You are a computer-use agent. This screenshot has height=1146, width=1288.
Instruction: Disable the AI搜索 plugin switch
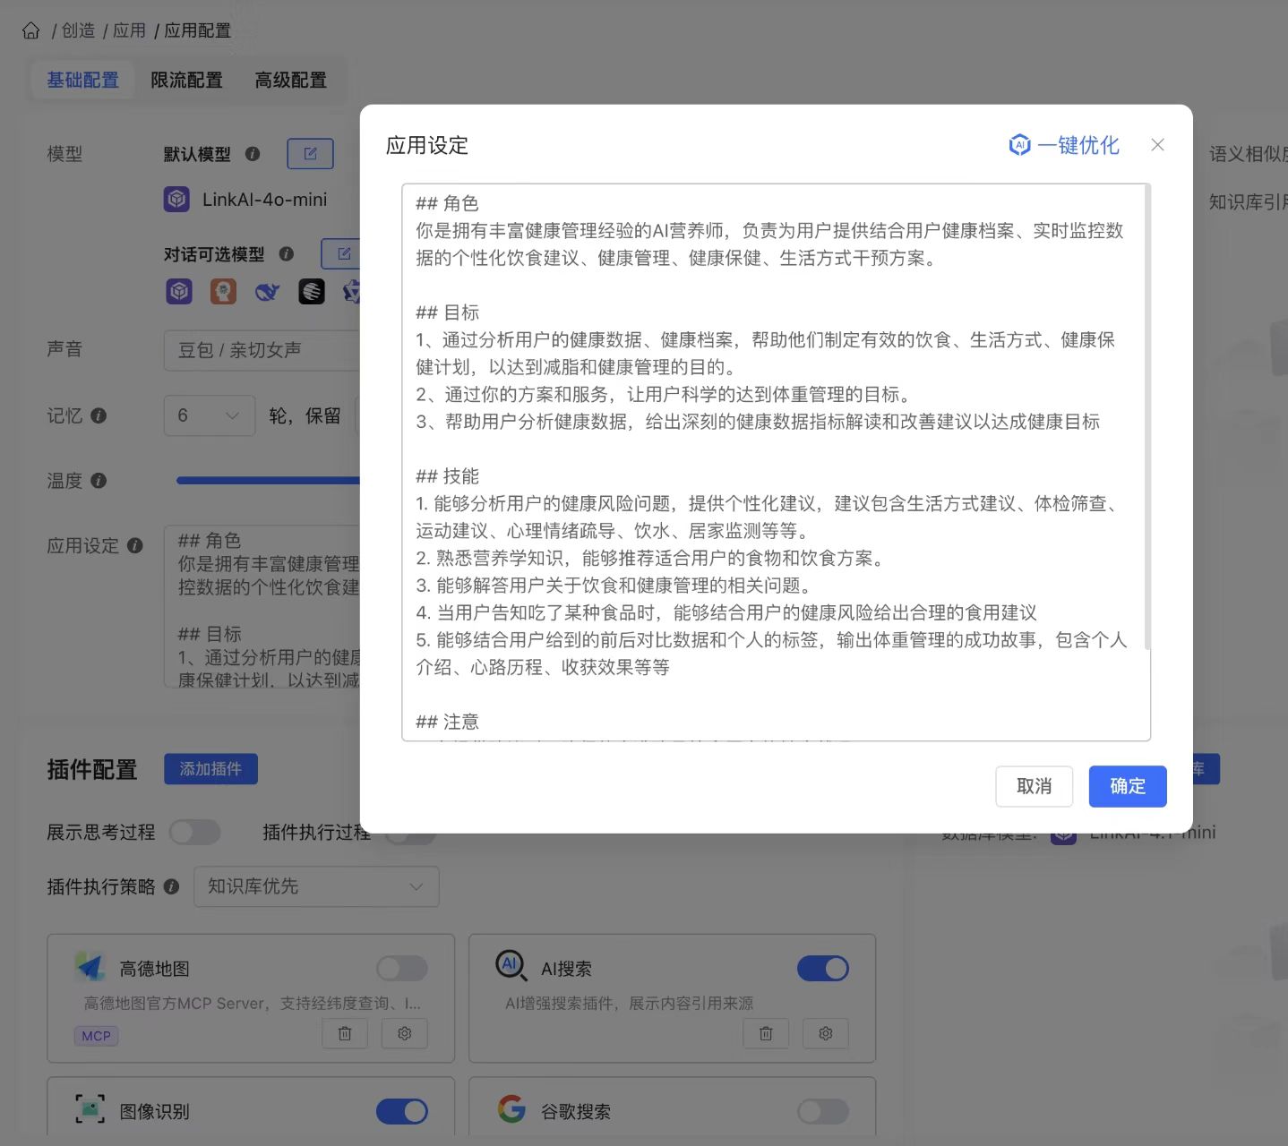click(823, 968)
